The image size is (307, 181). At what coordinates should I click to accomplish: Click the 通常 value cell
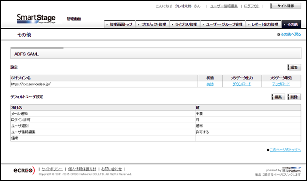pos(248,126)
